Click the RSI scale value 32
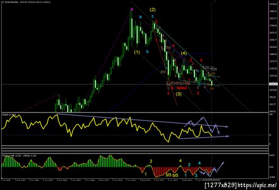279x190 pixels. pyautogui.click(x=270, y=135)
